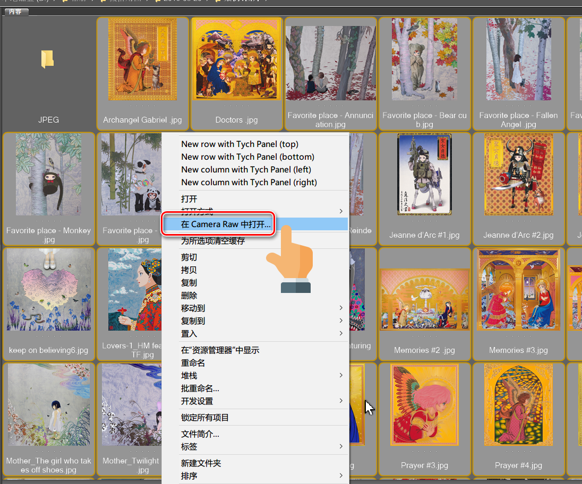The width and height of the screenshot is (582, 484).
Task: Select 打开 in the context menu
Action: point(189,199)
